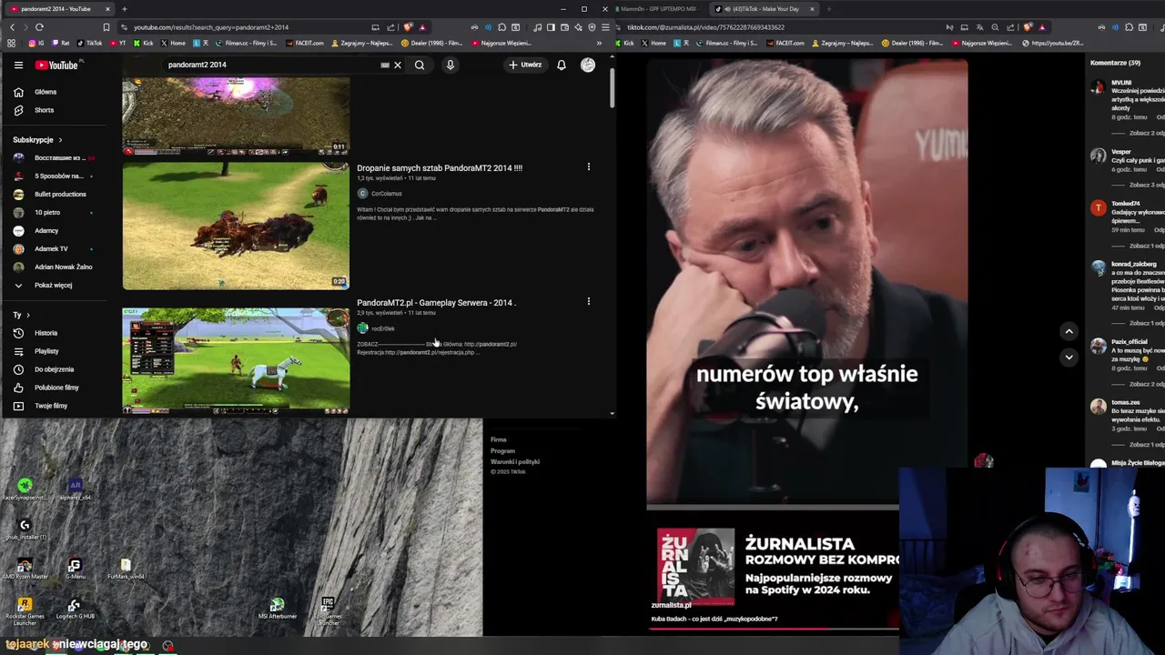This screenshot has height=655, width=1165.
Task: Select the Epic Games Launcher desktop icon
Action: [328, 610]
